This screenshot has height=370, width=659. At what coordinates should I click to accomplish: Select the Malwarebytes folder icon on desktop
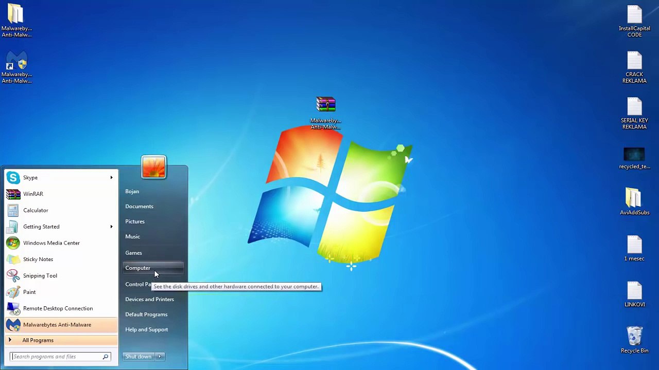point(16,21)
